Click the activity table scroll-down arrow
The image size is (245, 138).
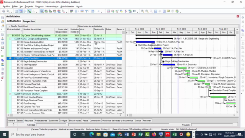pyautogui.click(x=123, y=112)
